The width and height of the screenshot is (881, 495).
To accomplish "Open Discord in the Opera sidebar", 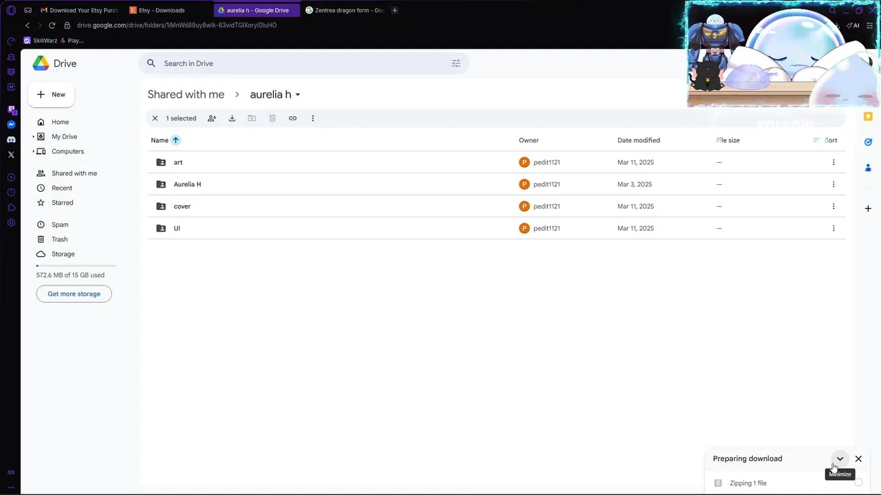I will click(x=11, y=140).
